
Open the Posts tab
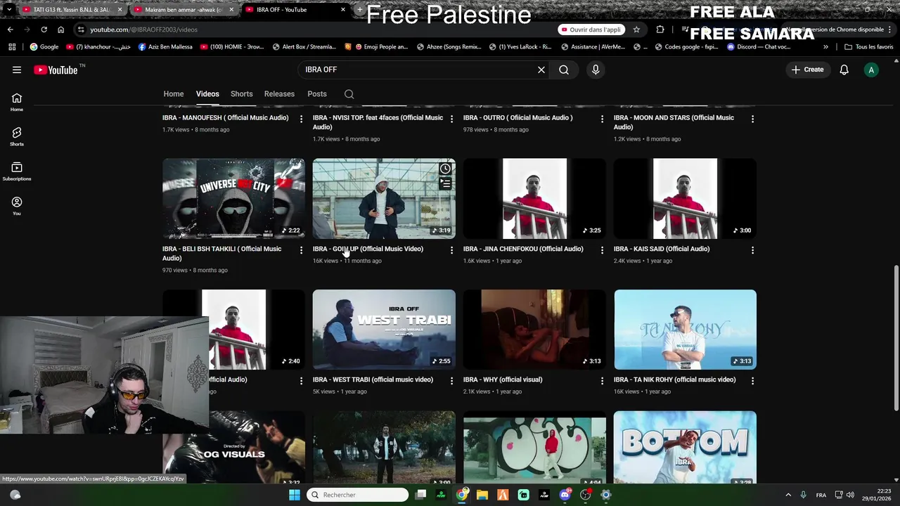click(x=317, y=94)
